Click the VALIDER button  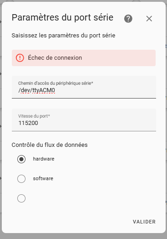point(144,222)
